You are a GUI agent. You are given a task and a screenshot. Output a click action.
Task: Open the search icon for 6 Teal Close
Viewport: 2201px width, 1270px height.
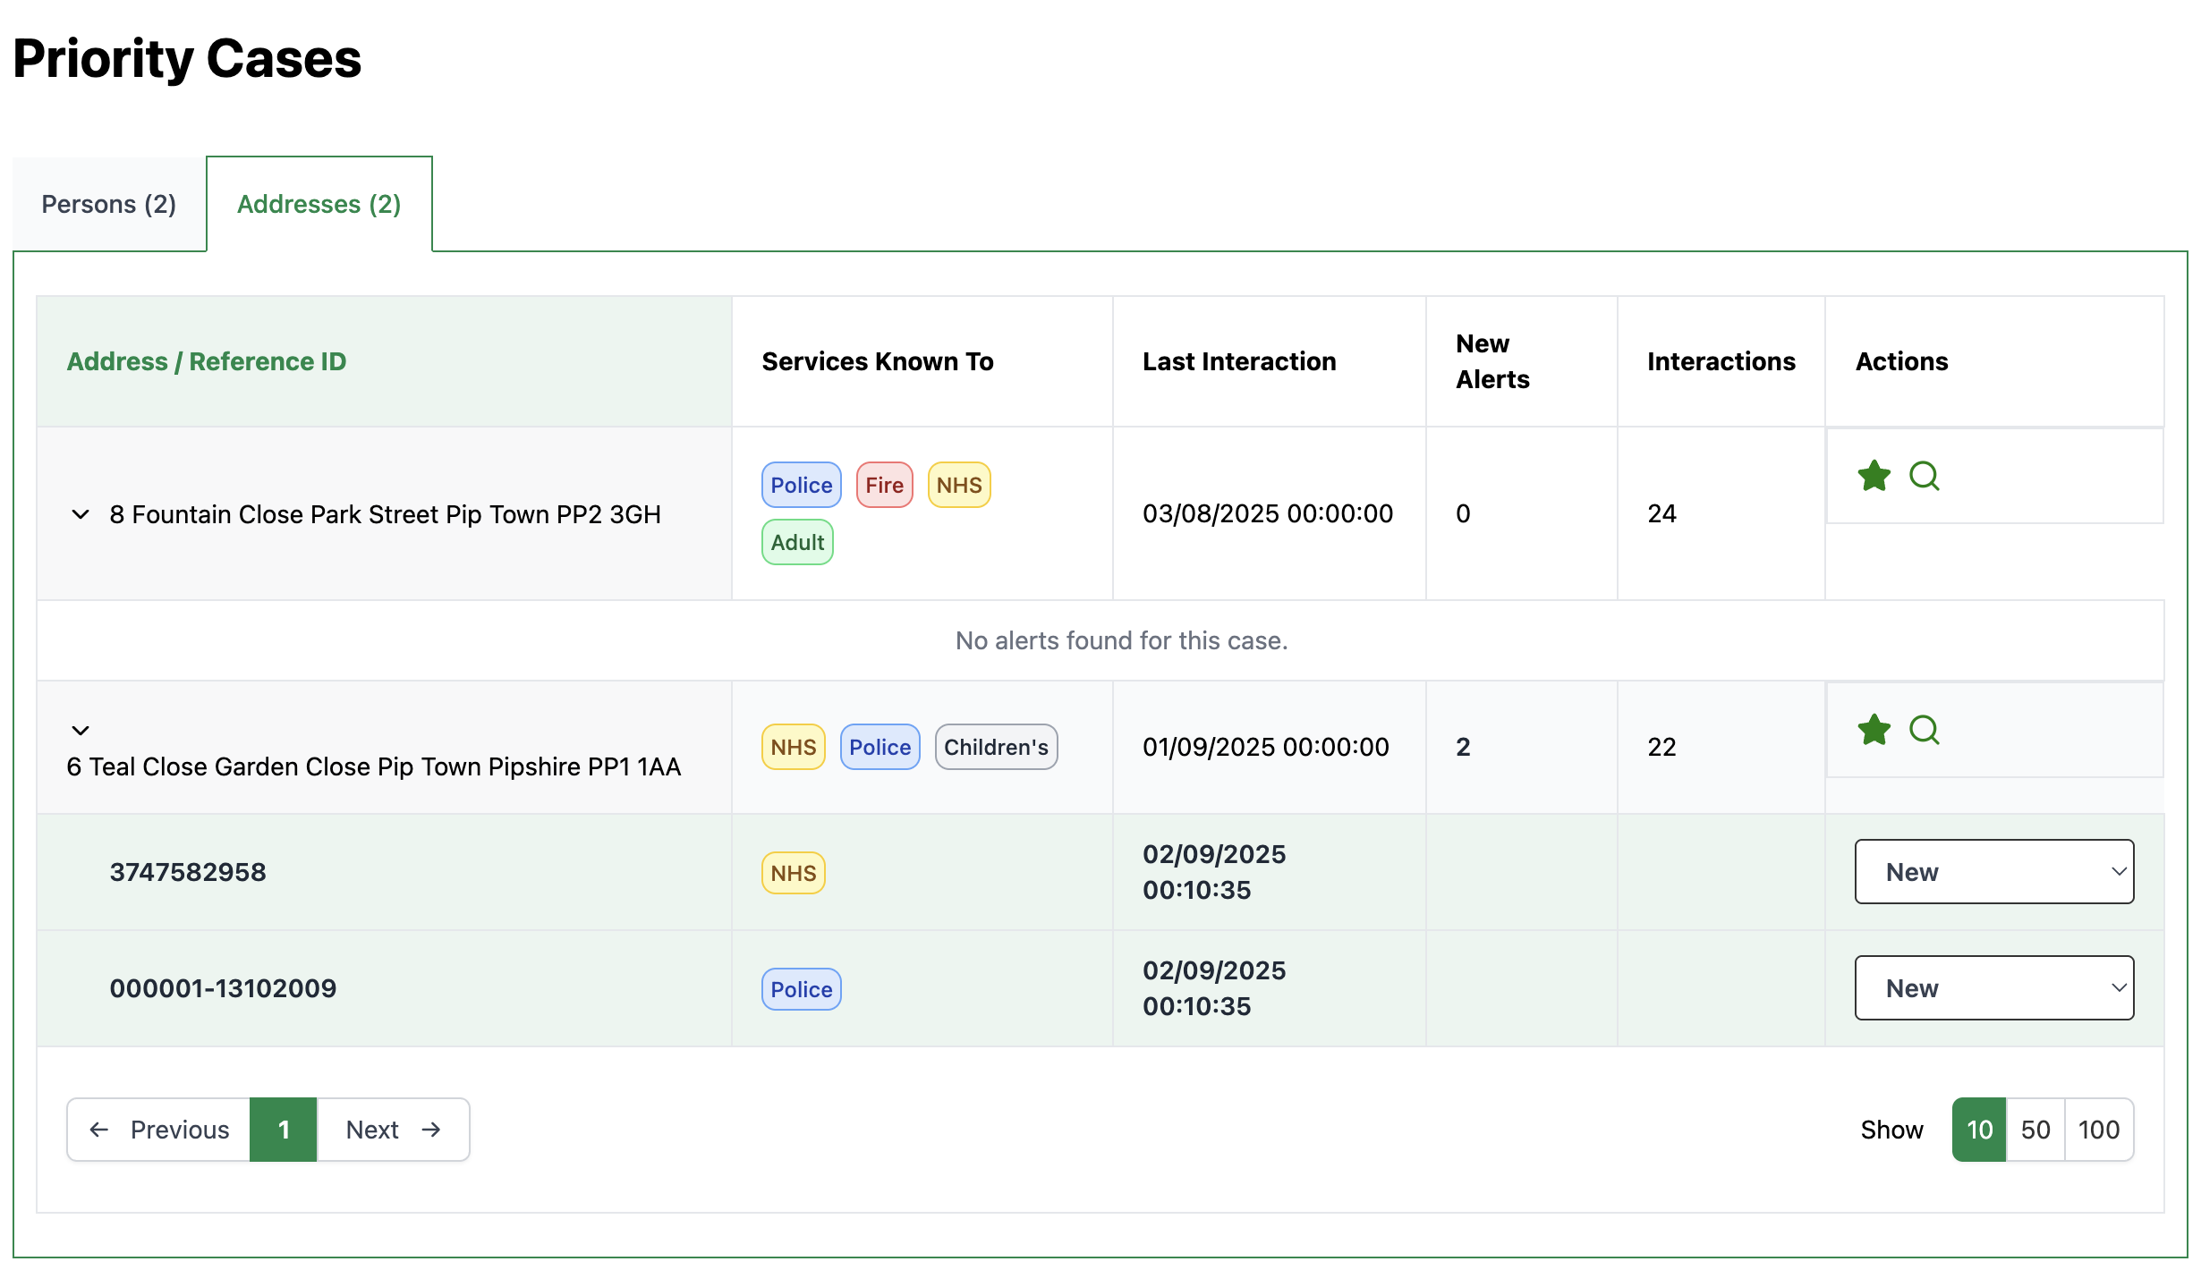pos(1924,730)
